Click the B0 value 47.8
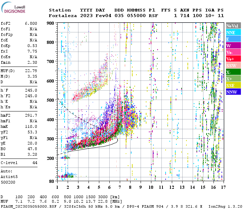The width and height of the screenshot is (243, 209). (32, 149)
